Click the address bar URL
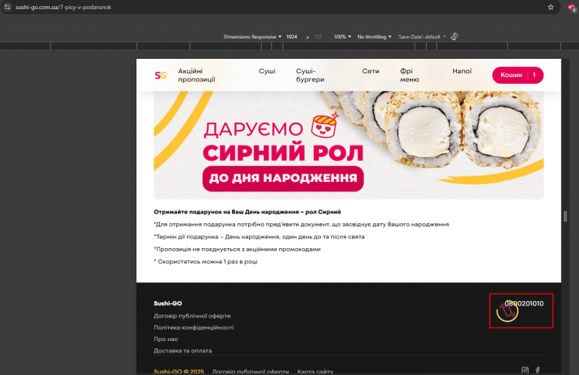579x375 pixels. click(63, 7)
